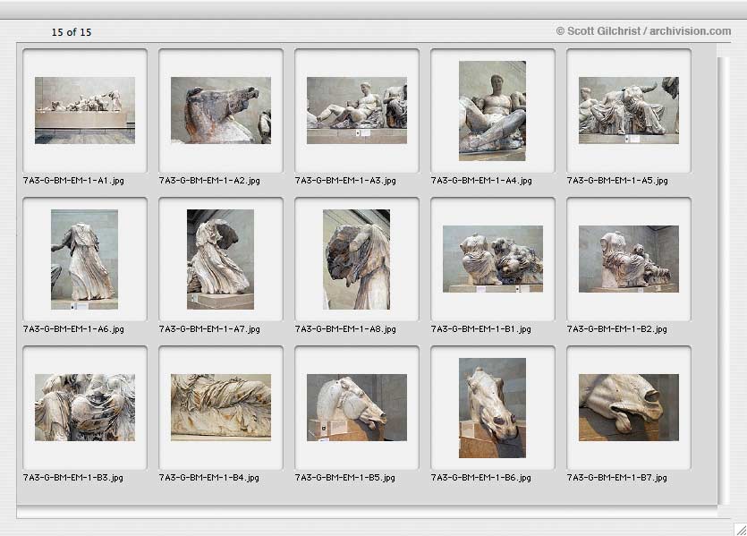Select thumbnail 7A3-G-BM-EM-1-B2.jpg
The height and width of the screenshot is (536, 747).
coord(629,259)
